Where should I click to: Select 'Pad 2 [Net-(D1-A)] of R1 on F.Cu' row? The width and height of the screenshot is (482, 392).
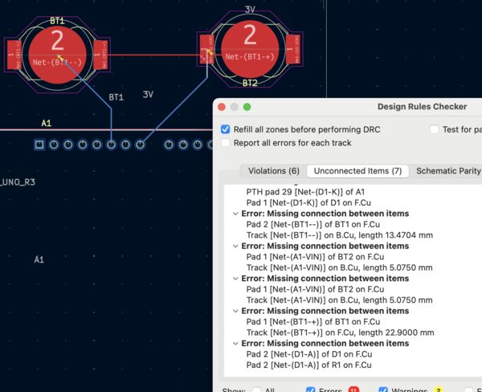tap(308, 365)
